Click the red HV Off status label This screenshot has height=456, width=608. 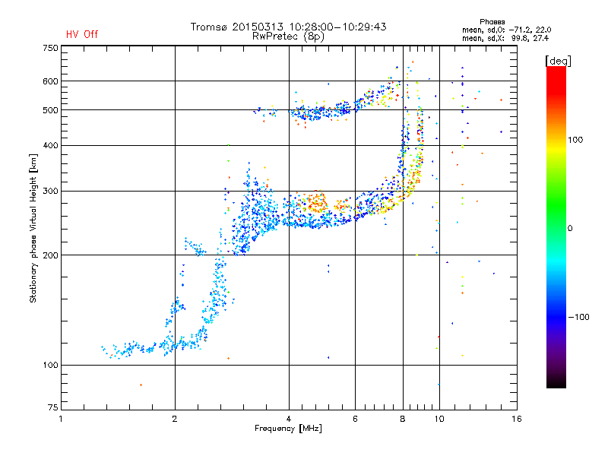point(82,34)
